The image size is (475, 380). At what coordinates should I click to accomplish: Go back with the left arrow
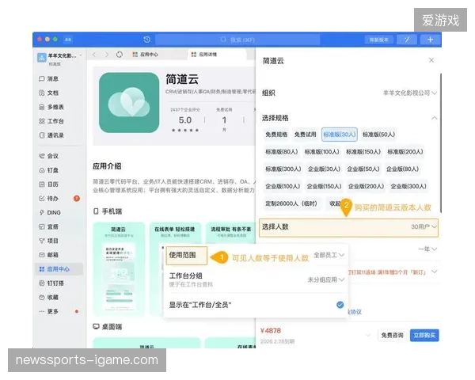pyautogui.click(x=94, y=55)
